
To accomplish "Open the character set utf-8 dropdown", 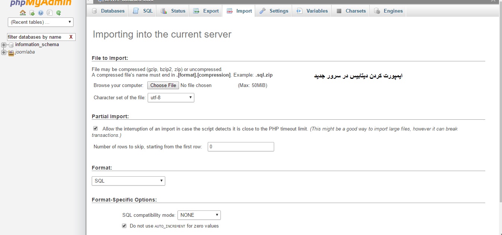I will (171, 97).
